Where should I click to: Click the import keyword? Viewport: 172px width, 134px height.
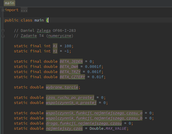coord(11,10)
